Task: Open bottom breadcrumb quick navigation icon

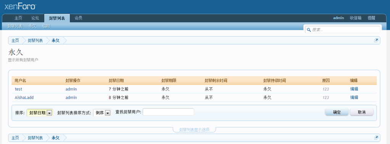Action: (376, 138)
